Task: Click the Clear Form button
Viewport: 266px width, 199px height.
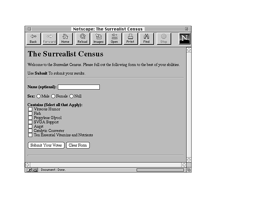Action: point(78,145)
